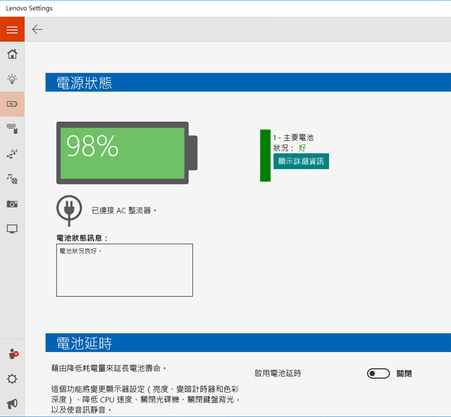Viewport: 451px width, 417px height.
Task: Open the audio music settings icon
Action: (12, 179)
